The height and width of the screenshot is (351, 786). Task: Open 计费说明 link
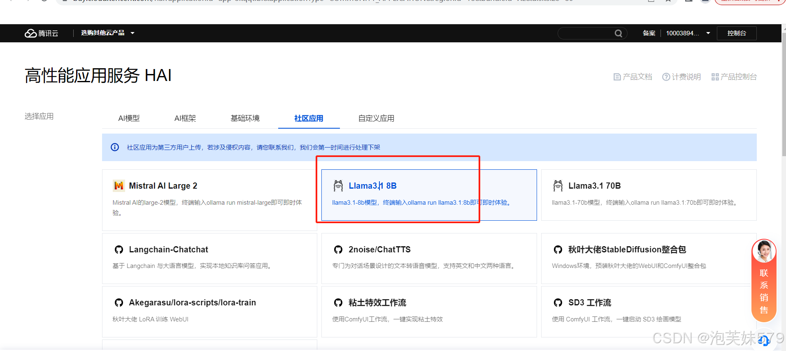click(681, 77)
